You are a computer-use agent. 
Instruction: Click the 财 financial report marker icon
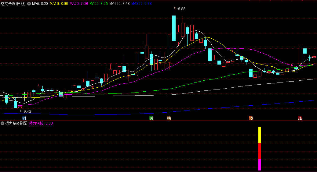tap(24, 118)
